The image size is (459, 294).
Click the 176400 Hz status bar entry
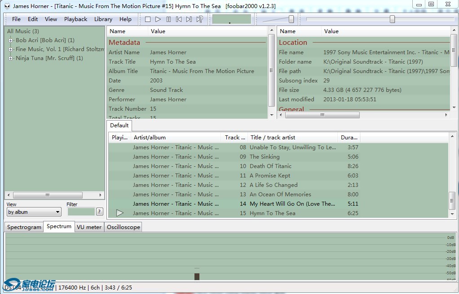[x=72, y=288]
